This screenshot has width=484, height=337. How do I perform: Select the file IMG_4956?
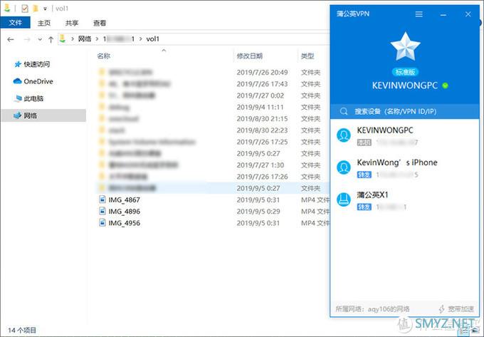pos(124,223)
